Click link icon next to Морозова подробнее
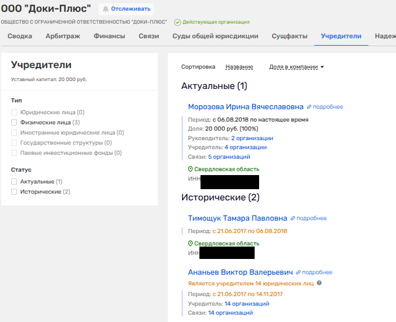This screenshot has height=322, width=396. coord(309,107)
